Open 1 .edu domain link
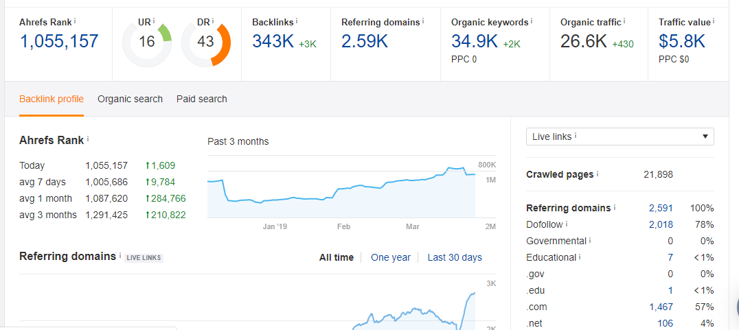 point(670,290)
